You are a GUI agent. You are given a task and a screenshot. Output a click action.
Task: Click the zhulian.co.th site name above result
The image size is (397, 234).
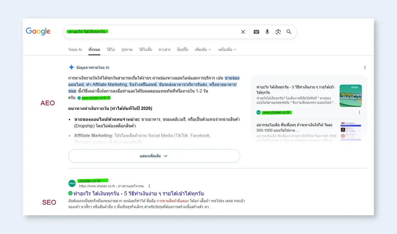(89, 181)
